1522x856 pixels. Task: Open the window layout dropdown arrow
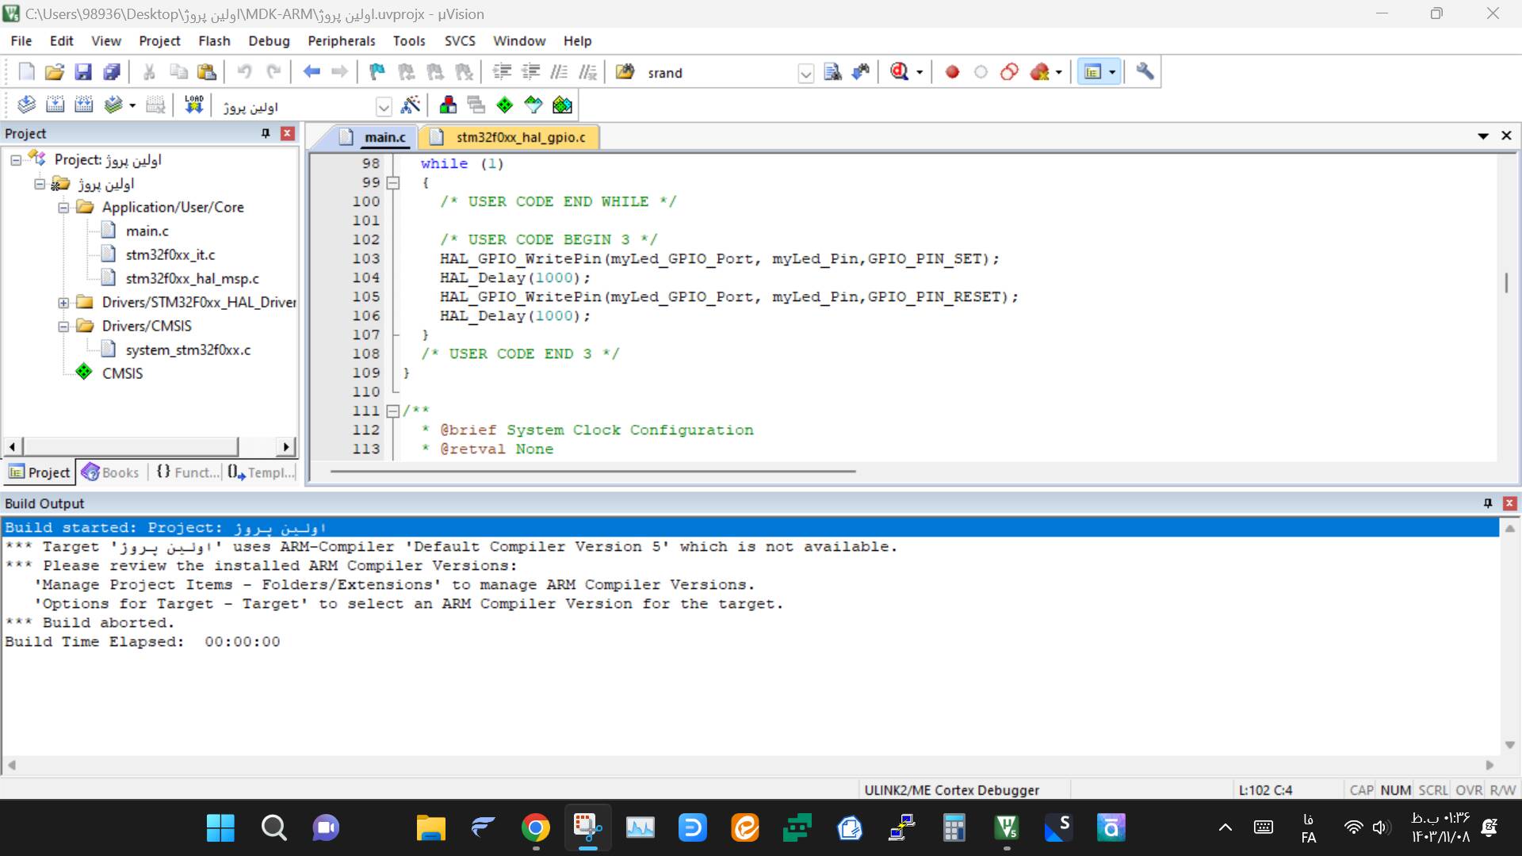1112,72
